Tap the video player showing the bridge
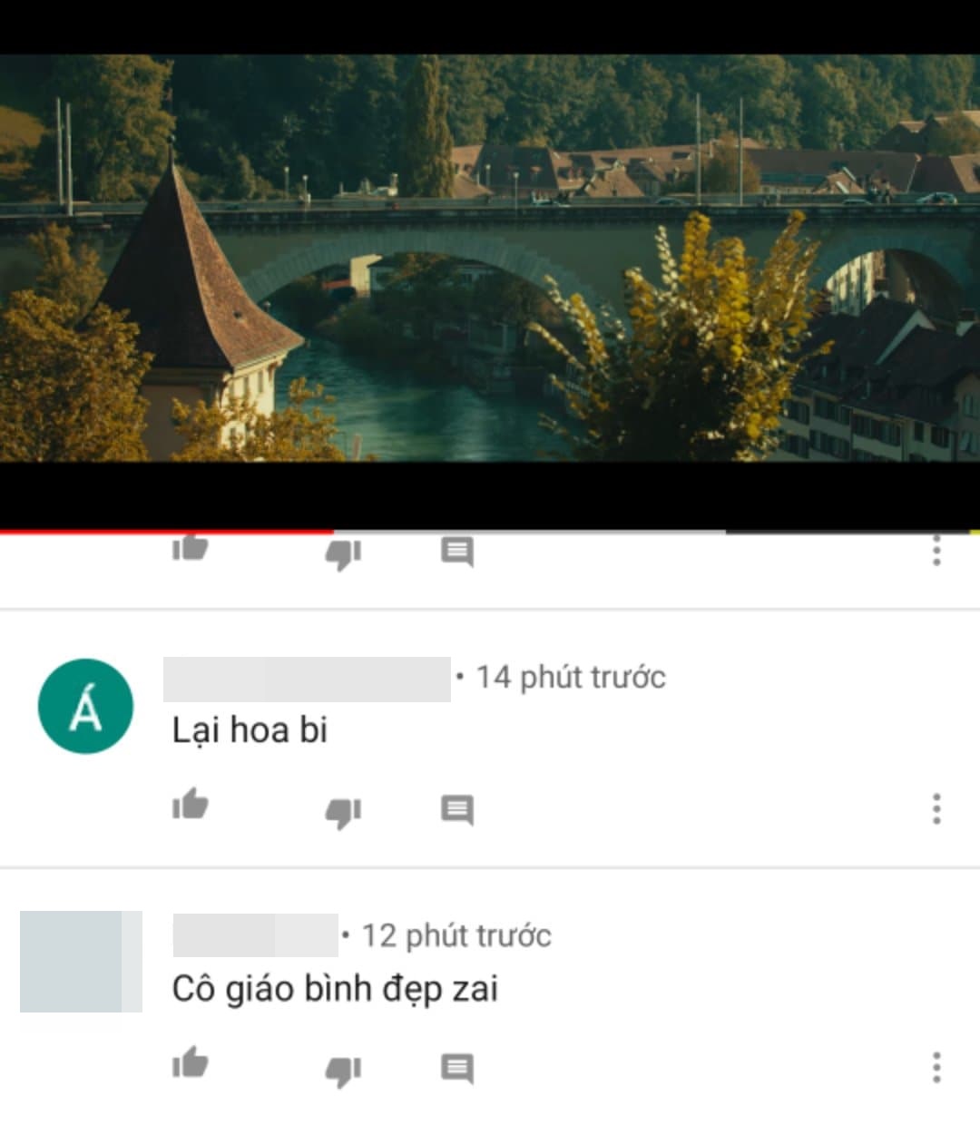 [490, 258]
